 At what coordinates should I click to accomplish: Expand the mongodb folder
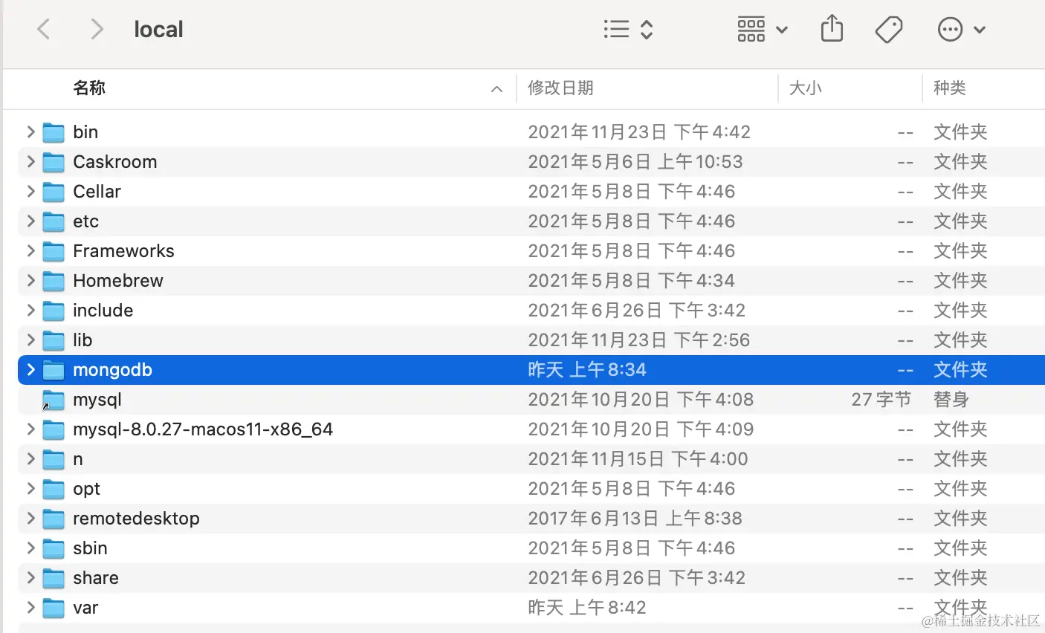click(30, 370)
